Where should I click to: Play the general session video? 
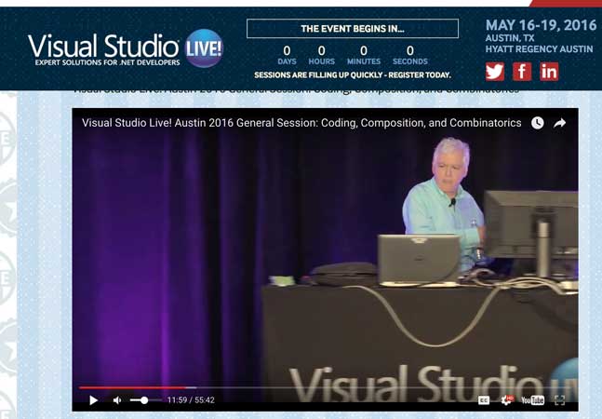pos(93,400)
